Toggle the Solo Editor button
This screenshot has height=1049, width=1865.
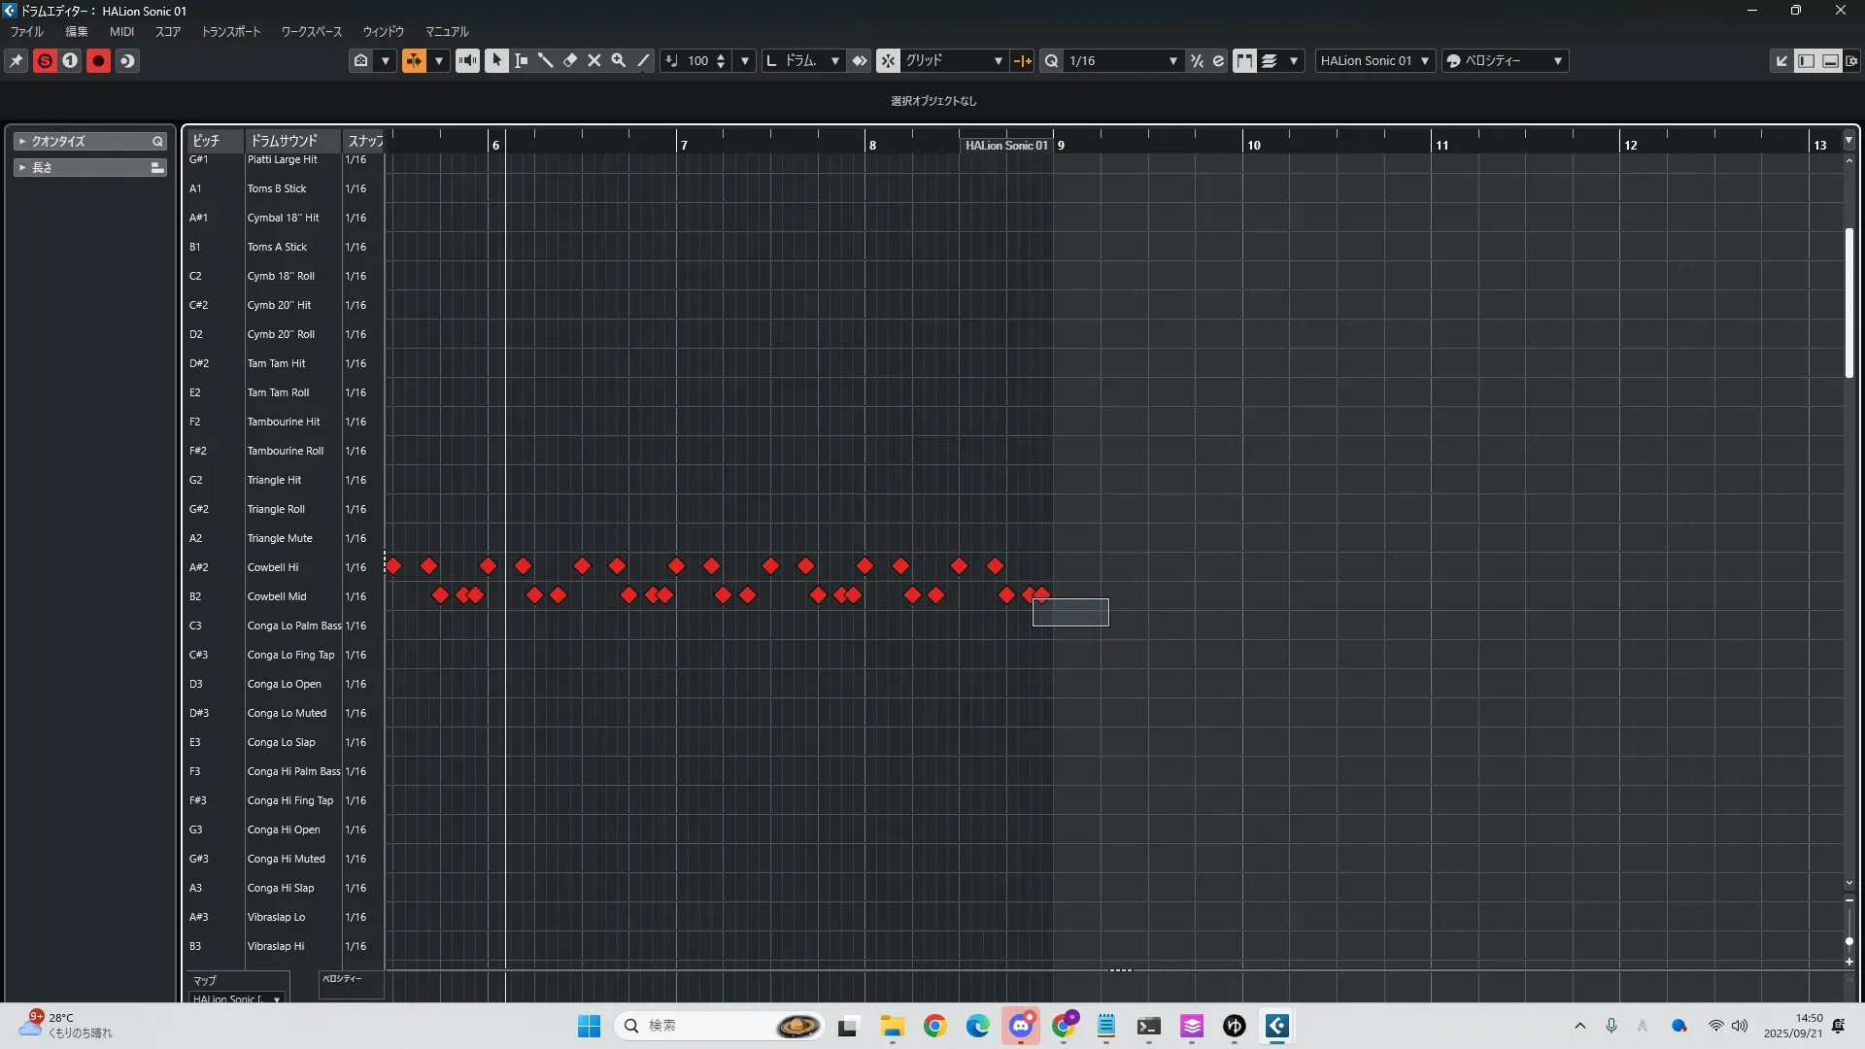(45, 60)
